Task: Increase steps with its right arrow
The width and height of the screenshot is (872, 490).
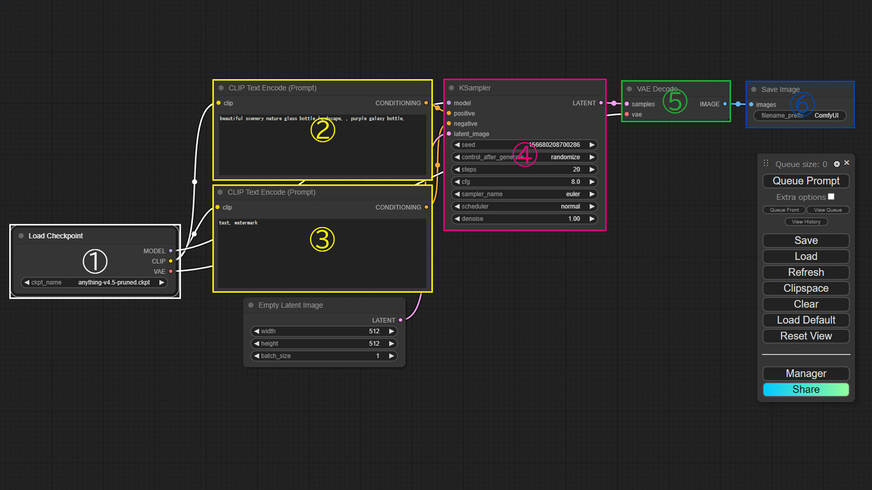Action: 592,169
